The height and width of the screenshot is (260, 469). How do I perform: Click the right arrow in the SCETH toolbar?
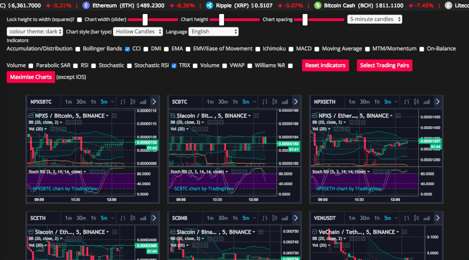154,218
